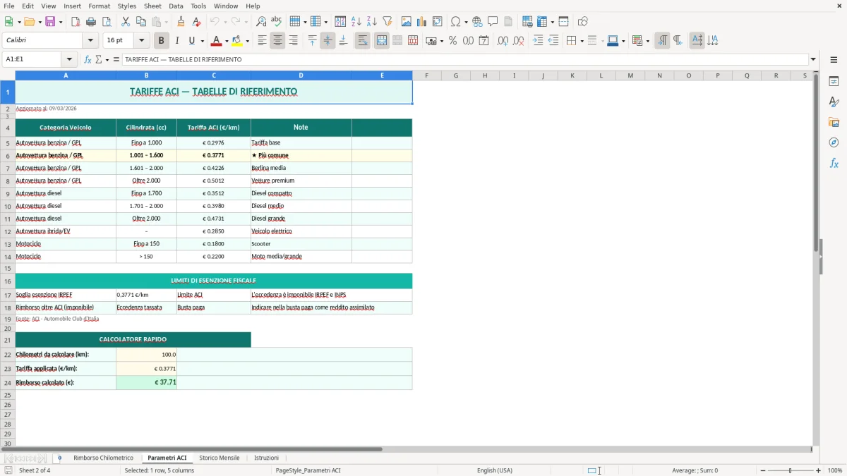Click zoom out minus button
This screenshot has height=476, width=847.
pos(763,470)
